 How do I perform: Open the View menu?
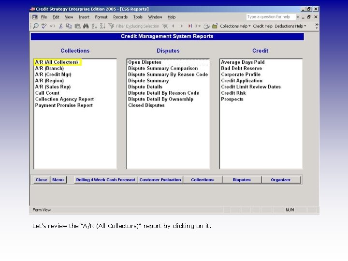(x=69, y=17)
